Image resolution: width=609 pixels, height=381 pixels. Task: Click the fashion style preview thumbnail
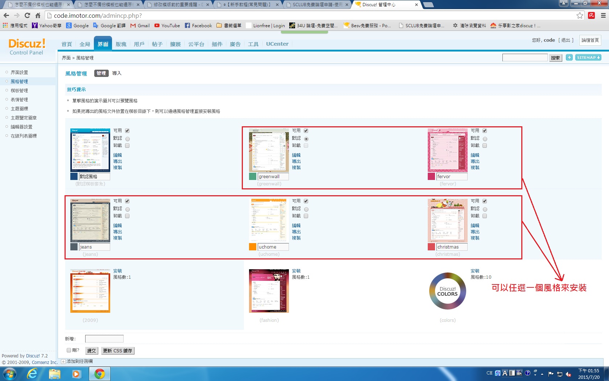click(269, 291)
